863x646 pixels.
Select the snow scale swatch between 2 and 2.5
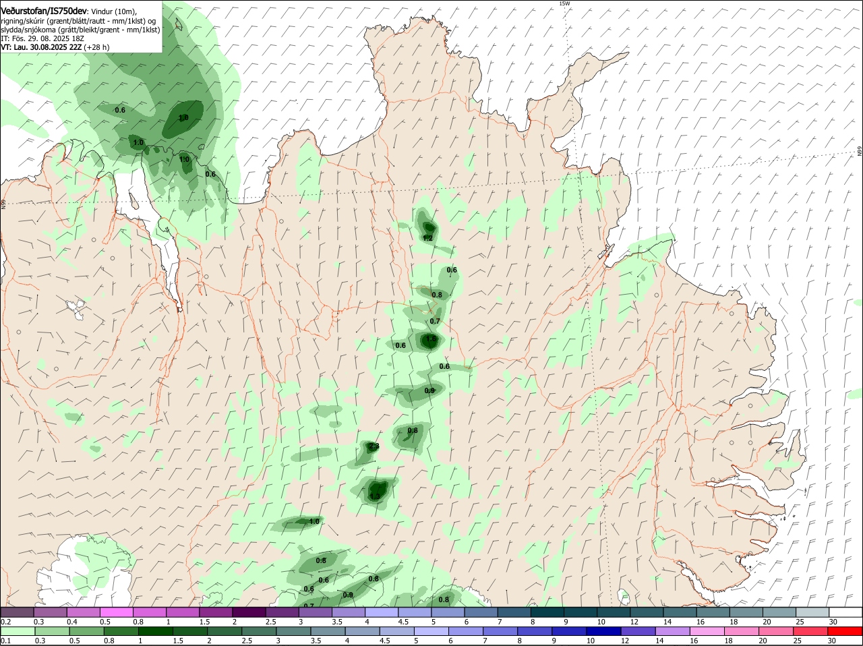coord(249,612)
